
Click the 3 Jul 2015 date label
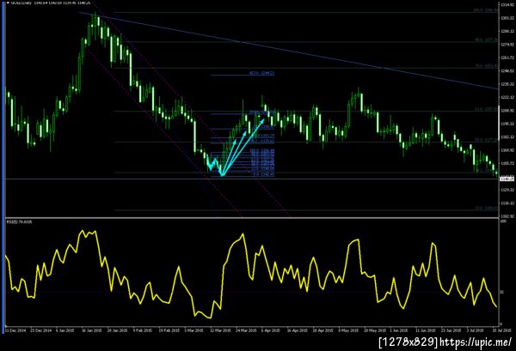pyautogui.click(x=476, y=330)
